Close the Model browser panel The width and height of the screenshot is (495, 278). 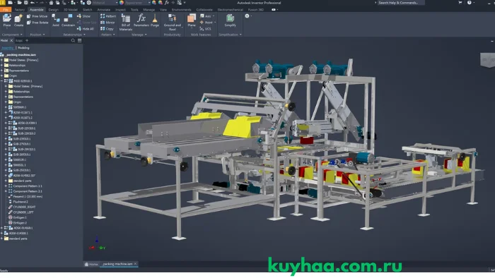11,41
